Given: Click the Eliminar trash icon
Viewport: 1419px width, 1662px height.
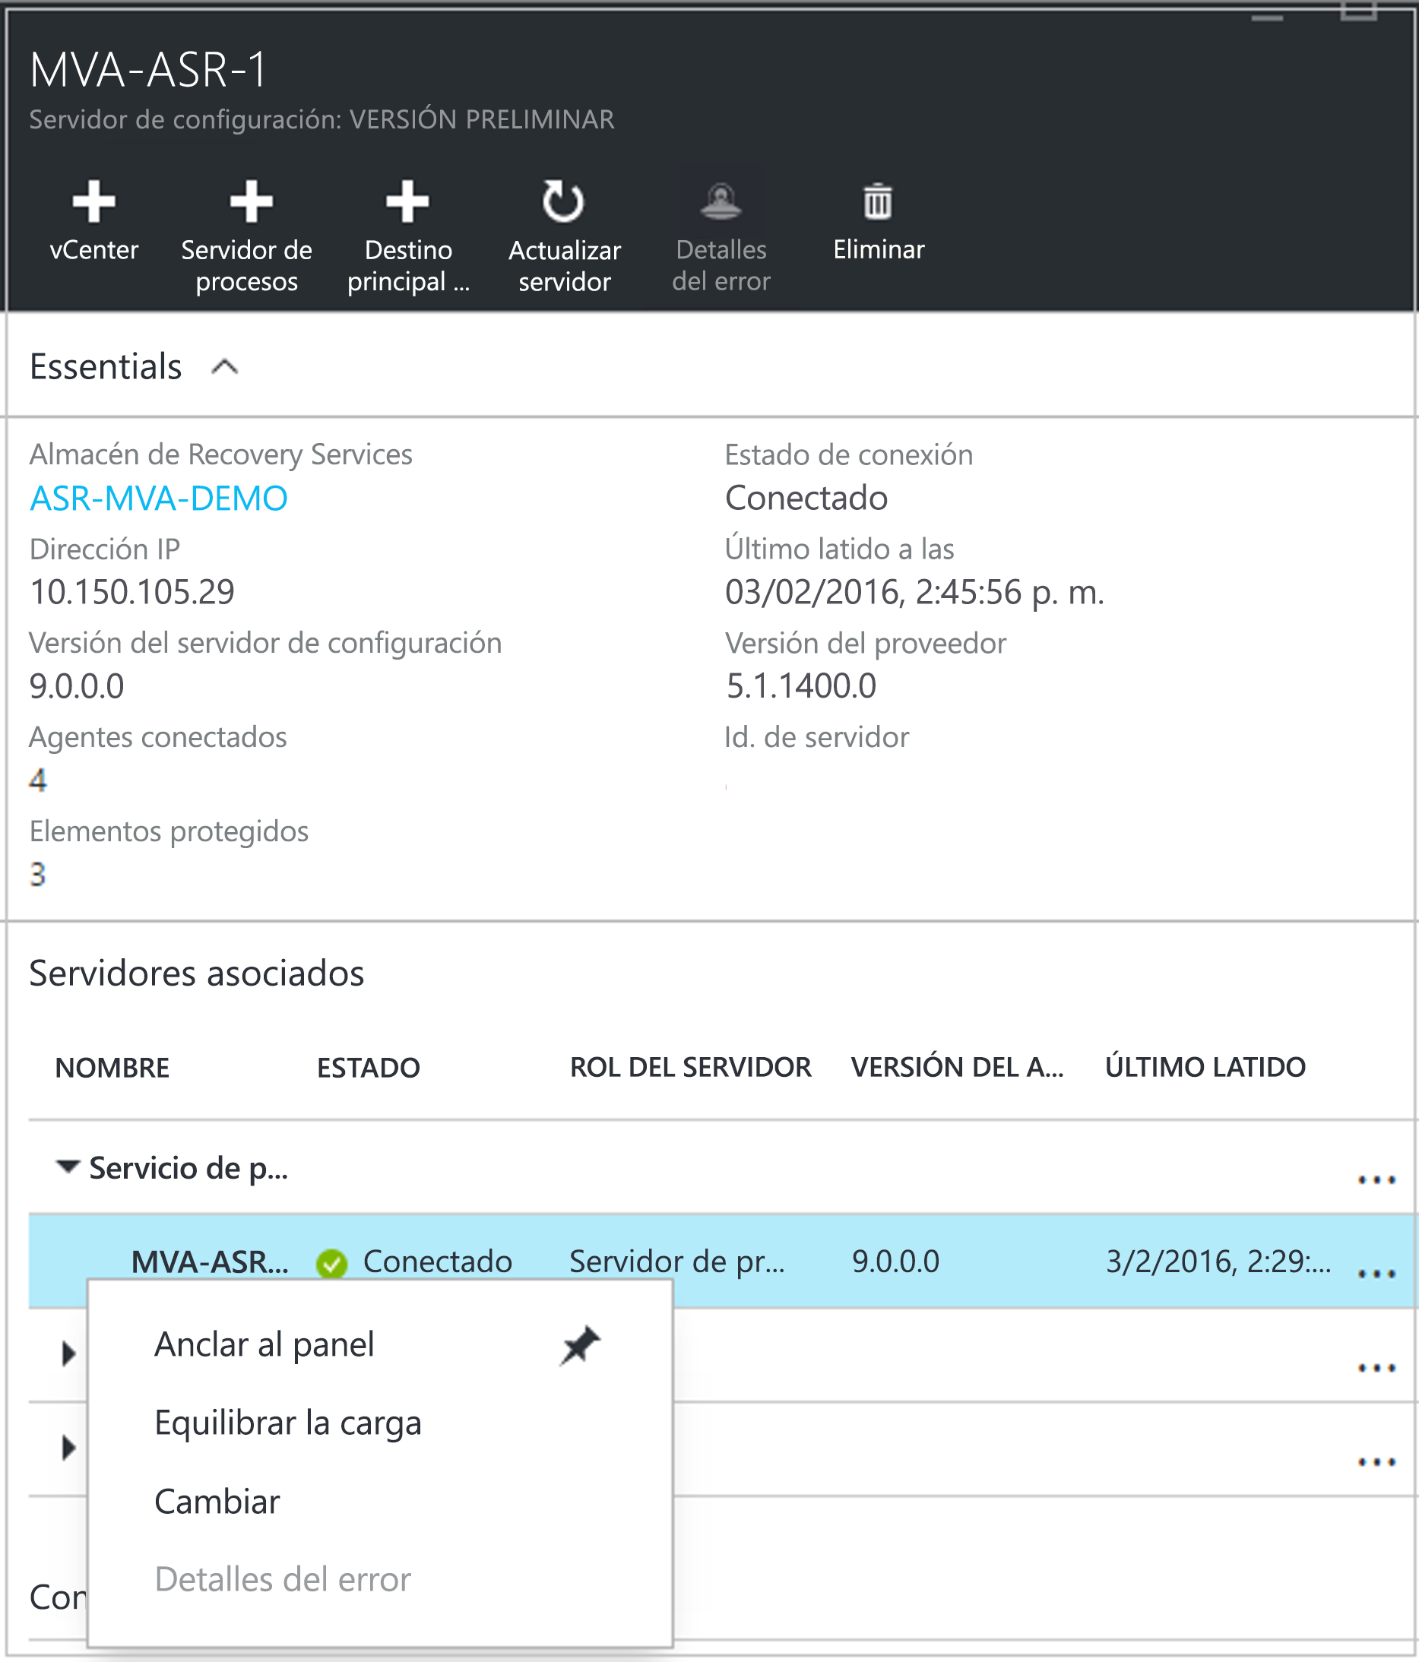Looking at the screenshot, I should point(878,201).
